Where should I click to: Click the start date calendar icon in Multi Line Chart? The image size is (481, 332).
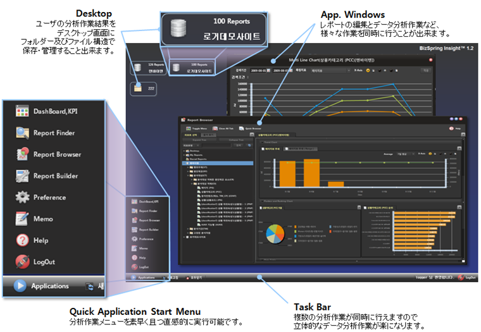click(269, 70)
